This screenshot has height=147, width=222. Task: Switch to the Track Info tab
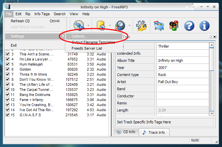click(x=154, y=132)
